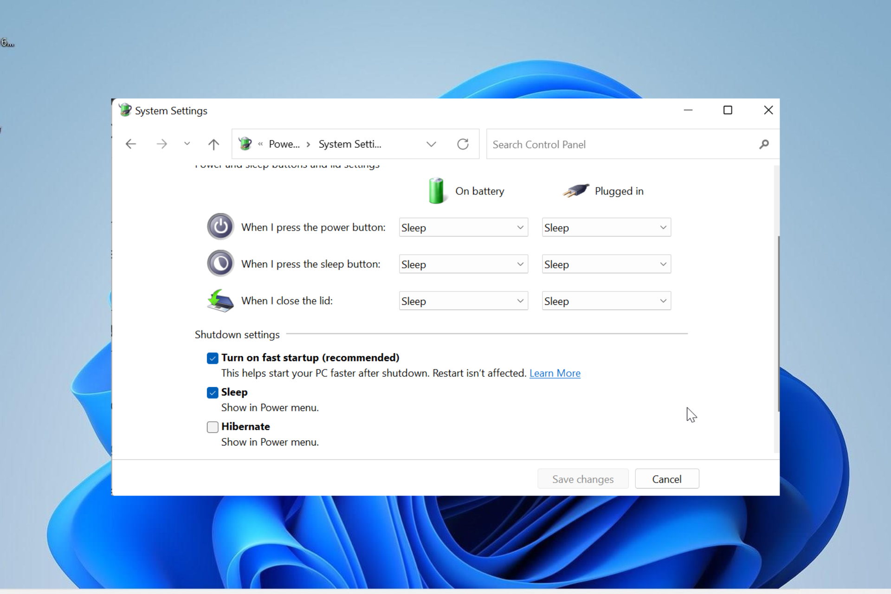
Task: Click 'When I close the lid:' text
Action: point(287,301)
